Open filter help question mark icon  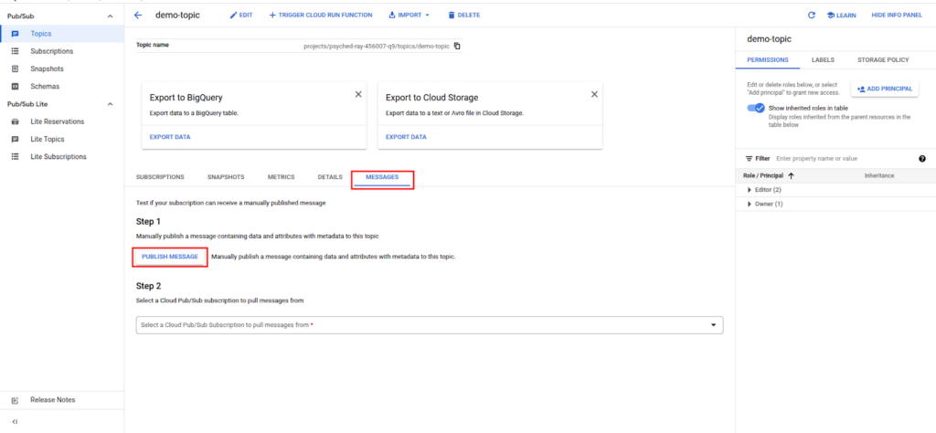click(x=922, y=159)
